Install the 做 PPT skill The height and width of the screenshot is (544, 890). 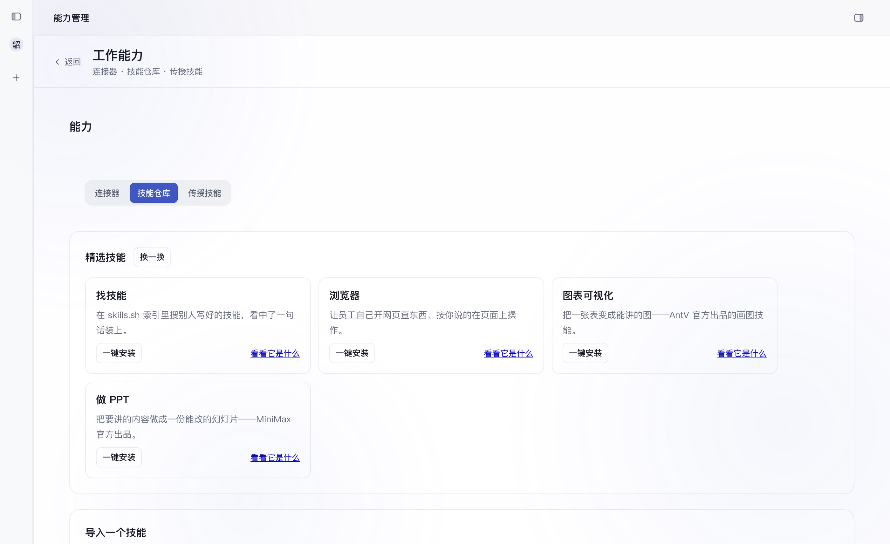point(119,457)
